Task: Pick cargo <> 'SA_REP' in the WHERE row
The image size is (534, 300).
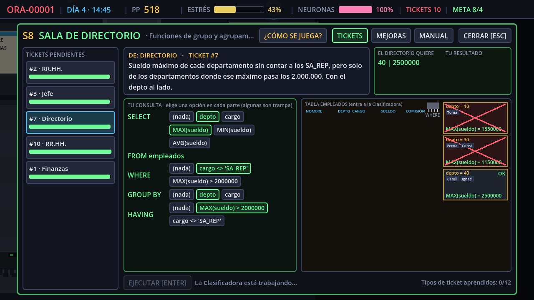Action: click(224, 168)
